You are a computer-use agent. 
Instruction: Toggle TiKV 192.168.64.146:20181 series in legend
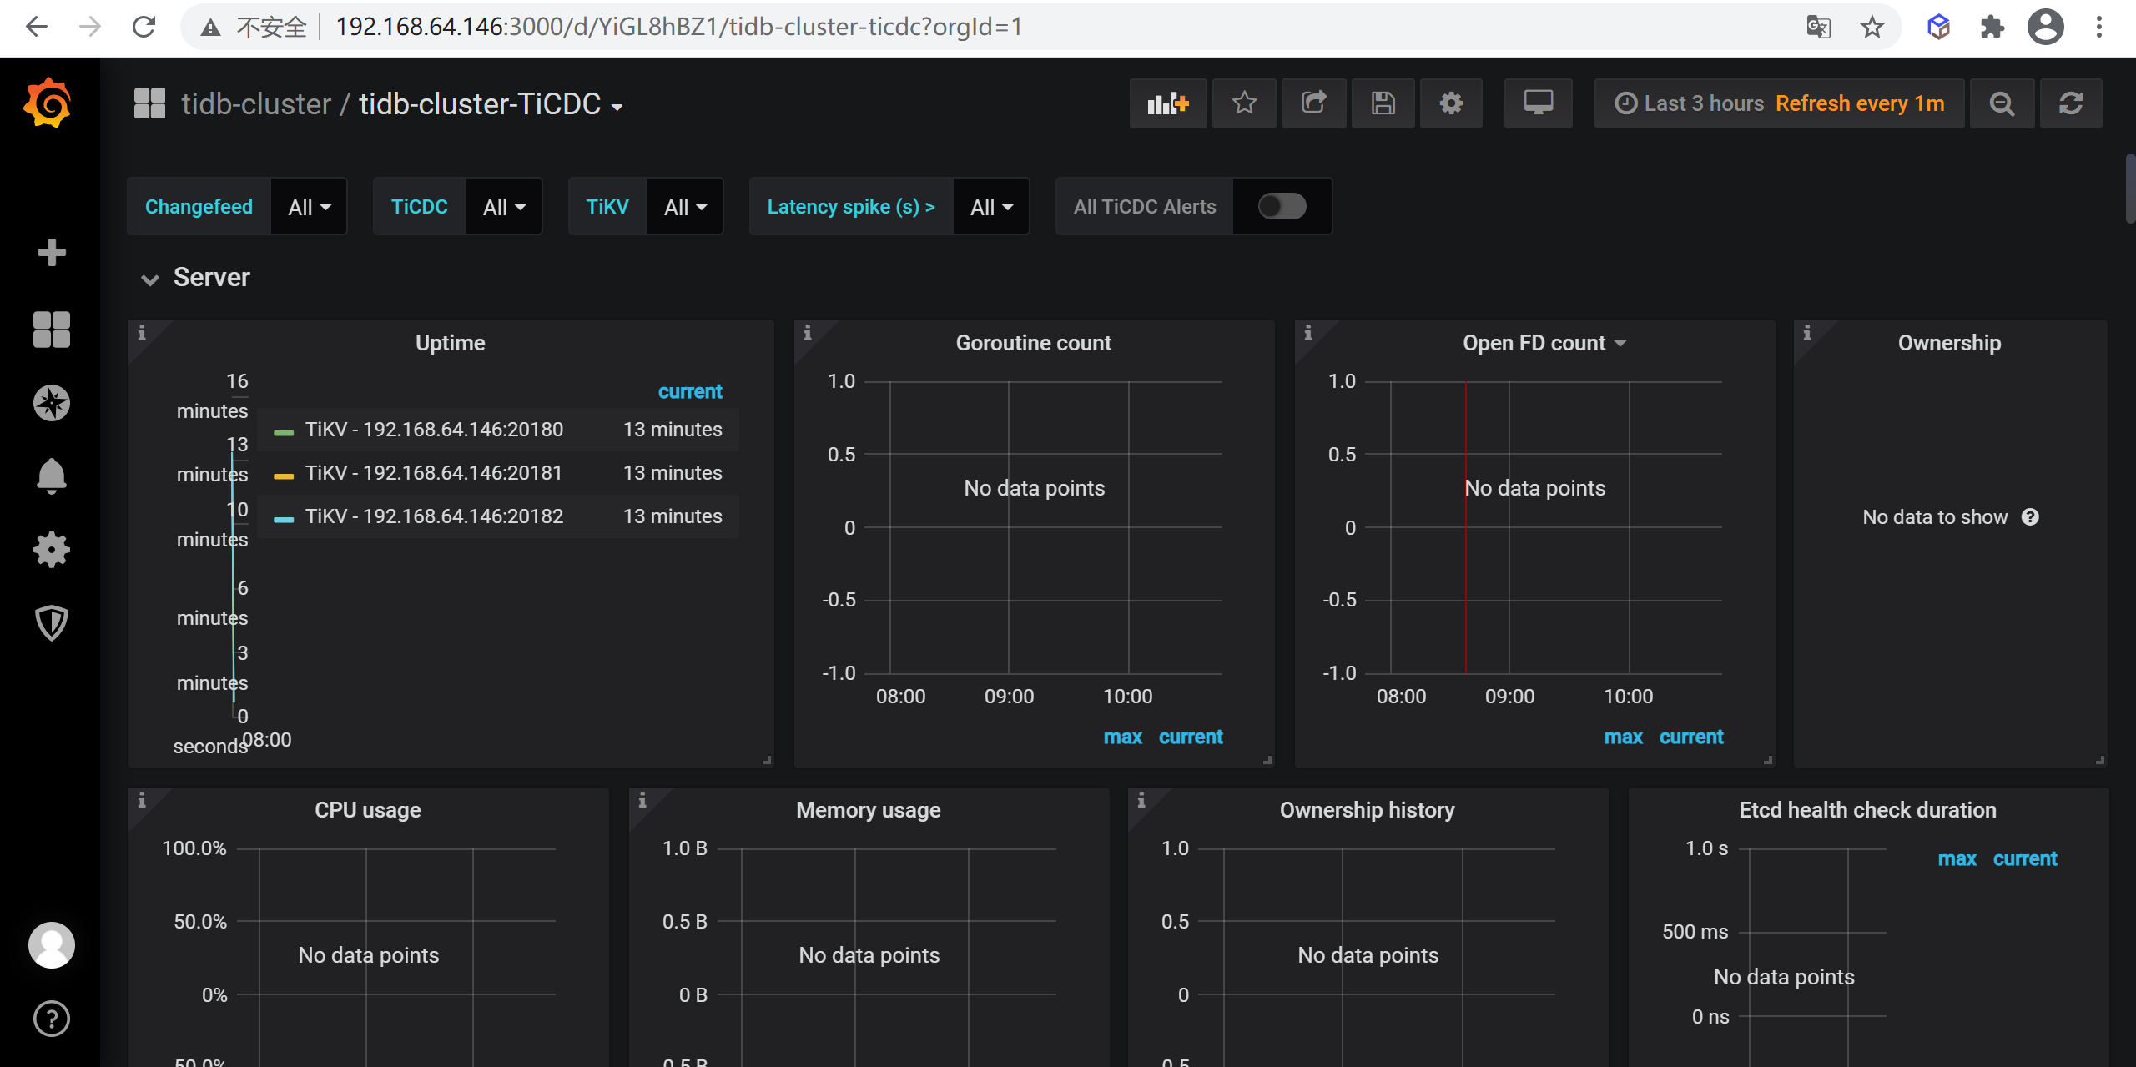pyautogui.click(x=434, y=473)
